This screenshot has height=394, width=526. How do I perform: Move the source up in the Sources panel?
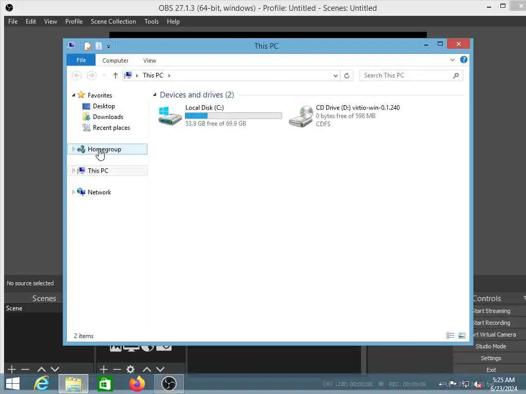pyautogui.click(x=147, y=369)
